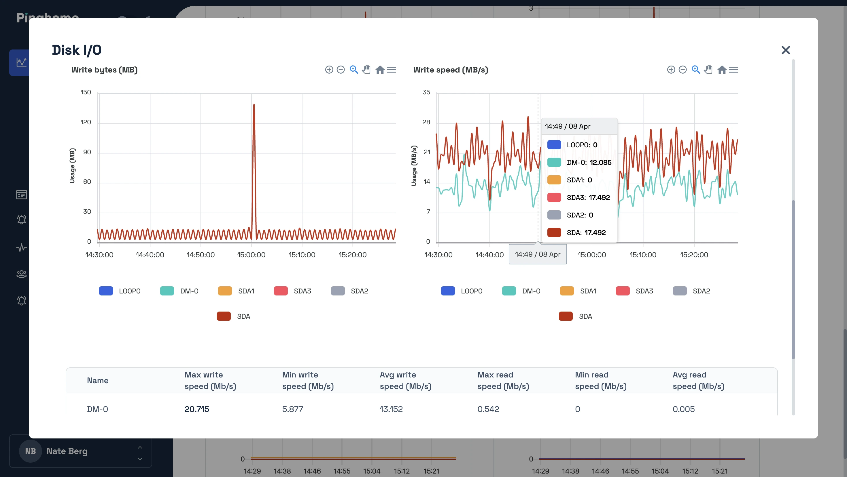Close the Disk I/O dialog
Image resolution: width=847 pixels, height=477 pixels.
pos(786,50)
